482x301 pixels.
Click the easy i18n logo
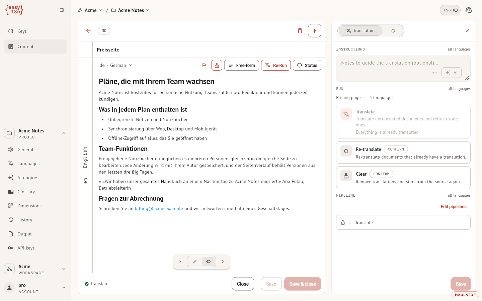point(14,10)
